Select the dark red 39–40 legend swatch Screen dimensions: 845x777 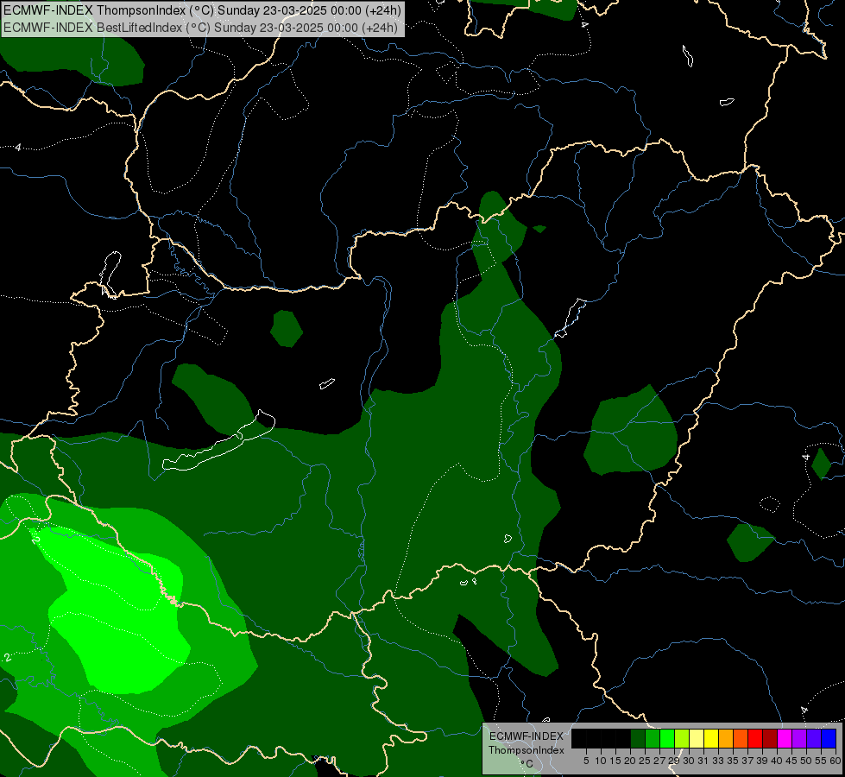click(770, 738)
